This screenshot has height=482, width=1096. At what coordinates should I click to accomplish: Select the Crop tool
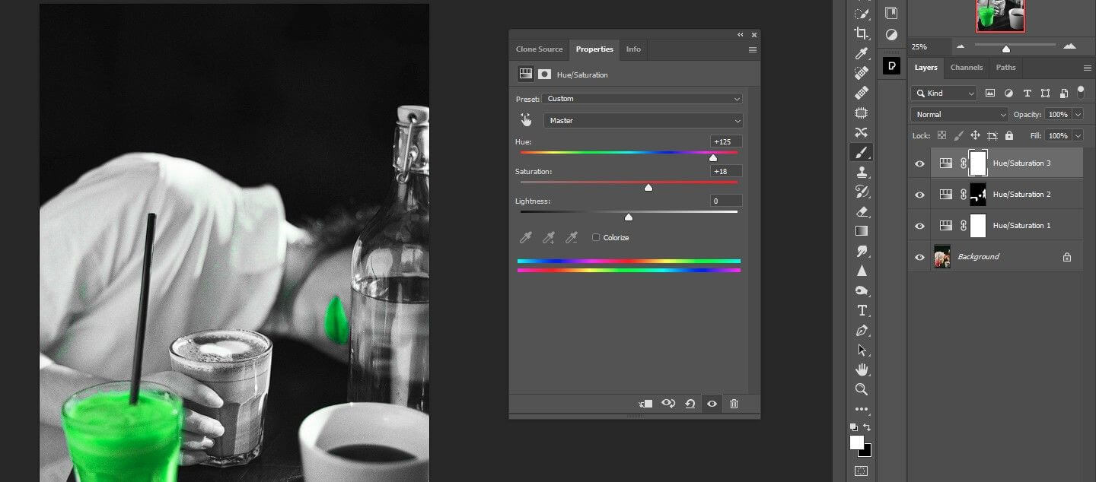click(x=861, y=33)
